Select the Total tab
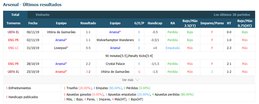The height and width of the screenshot is (104, 259). [x=15, y=15]
